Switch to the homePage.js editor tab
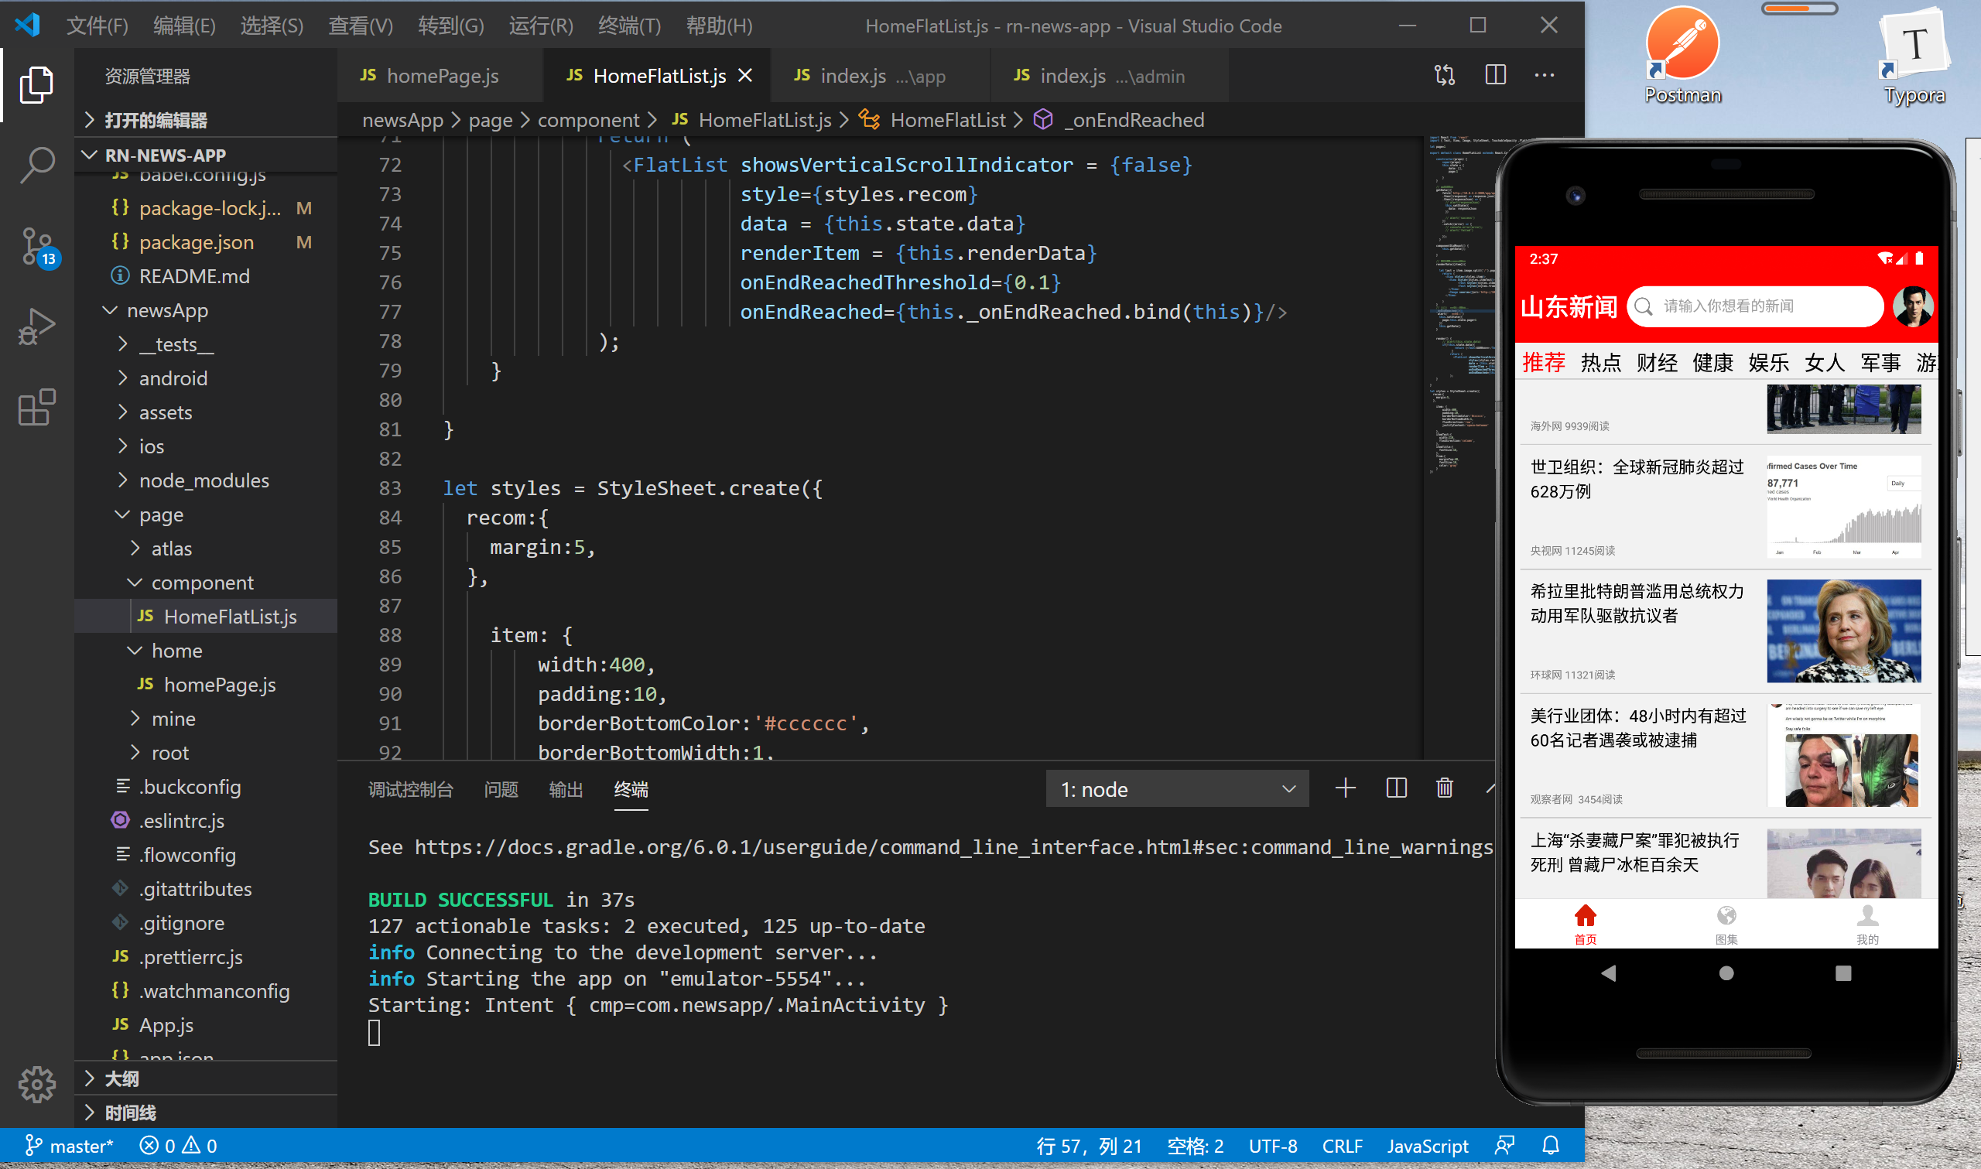The width and height of the screenshot is (1981, 1169). click(x=441, y=76)
